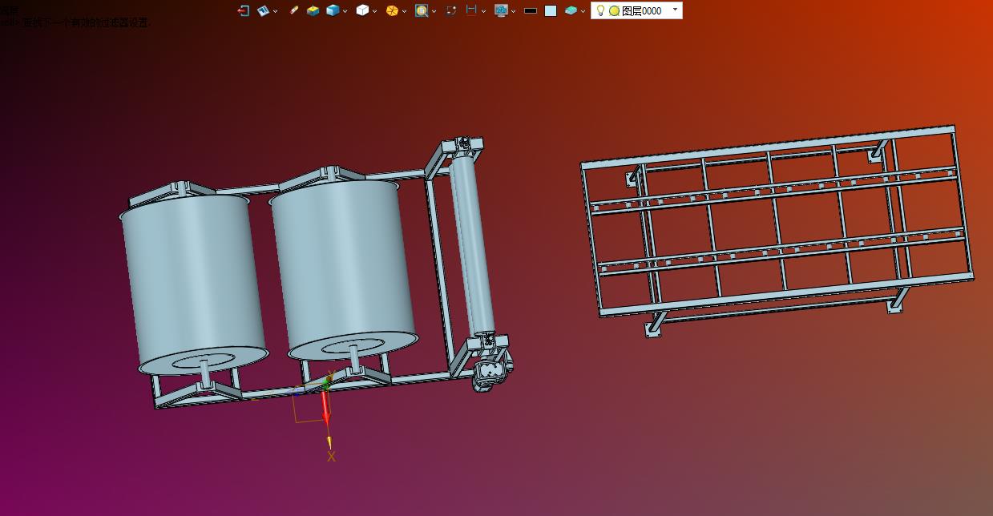This screenshot has height=516, width=993.
Task: Expand the white cube view dropdown
Action: coord(374,11)
